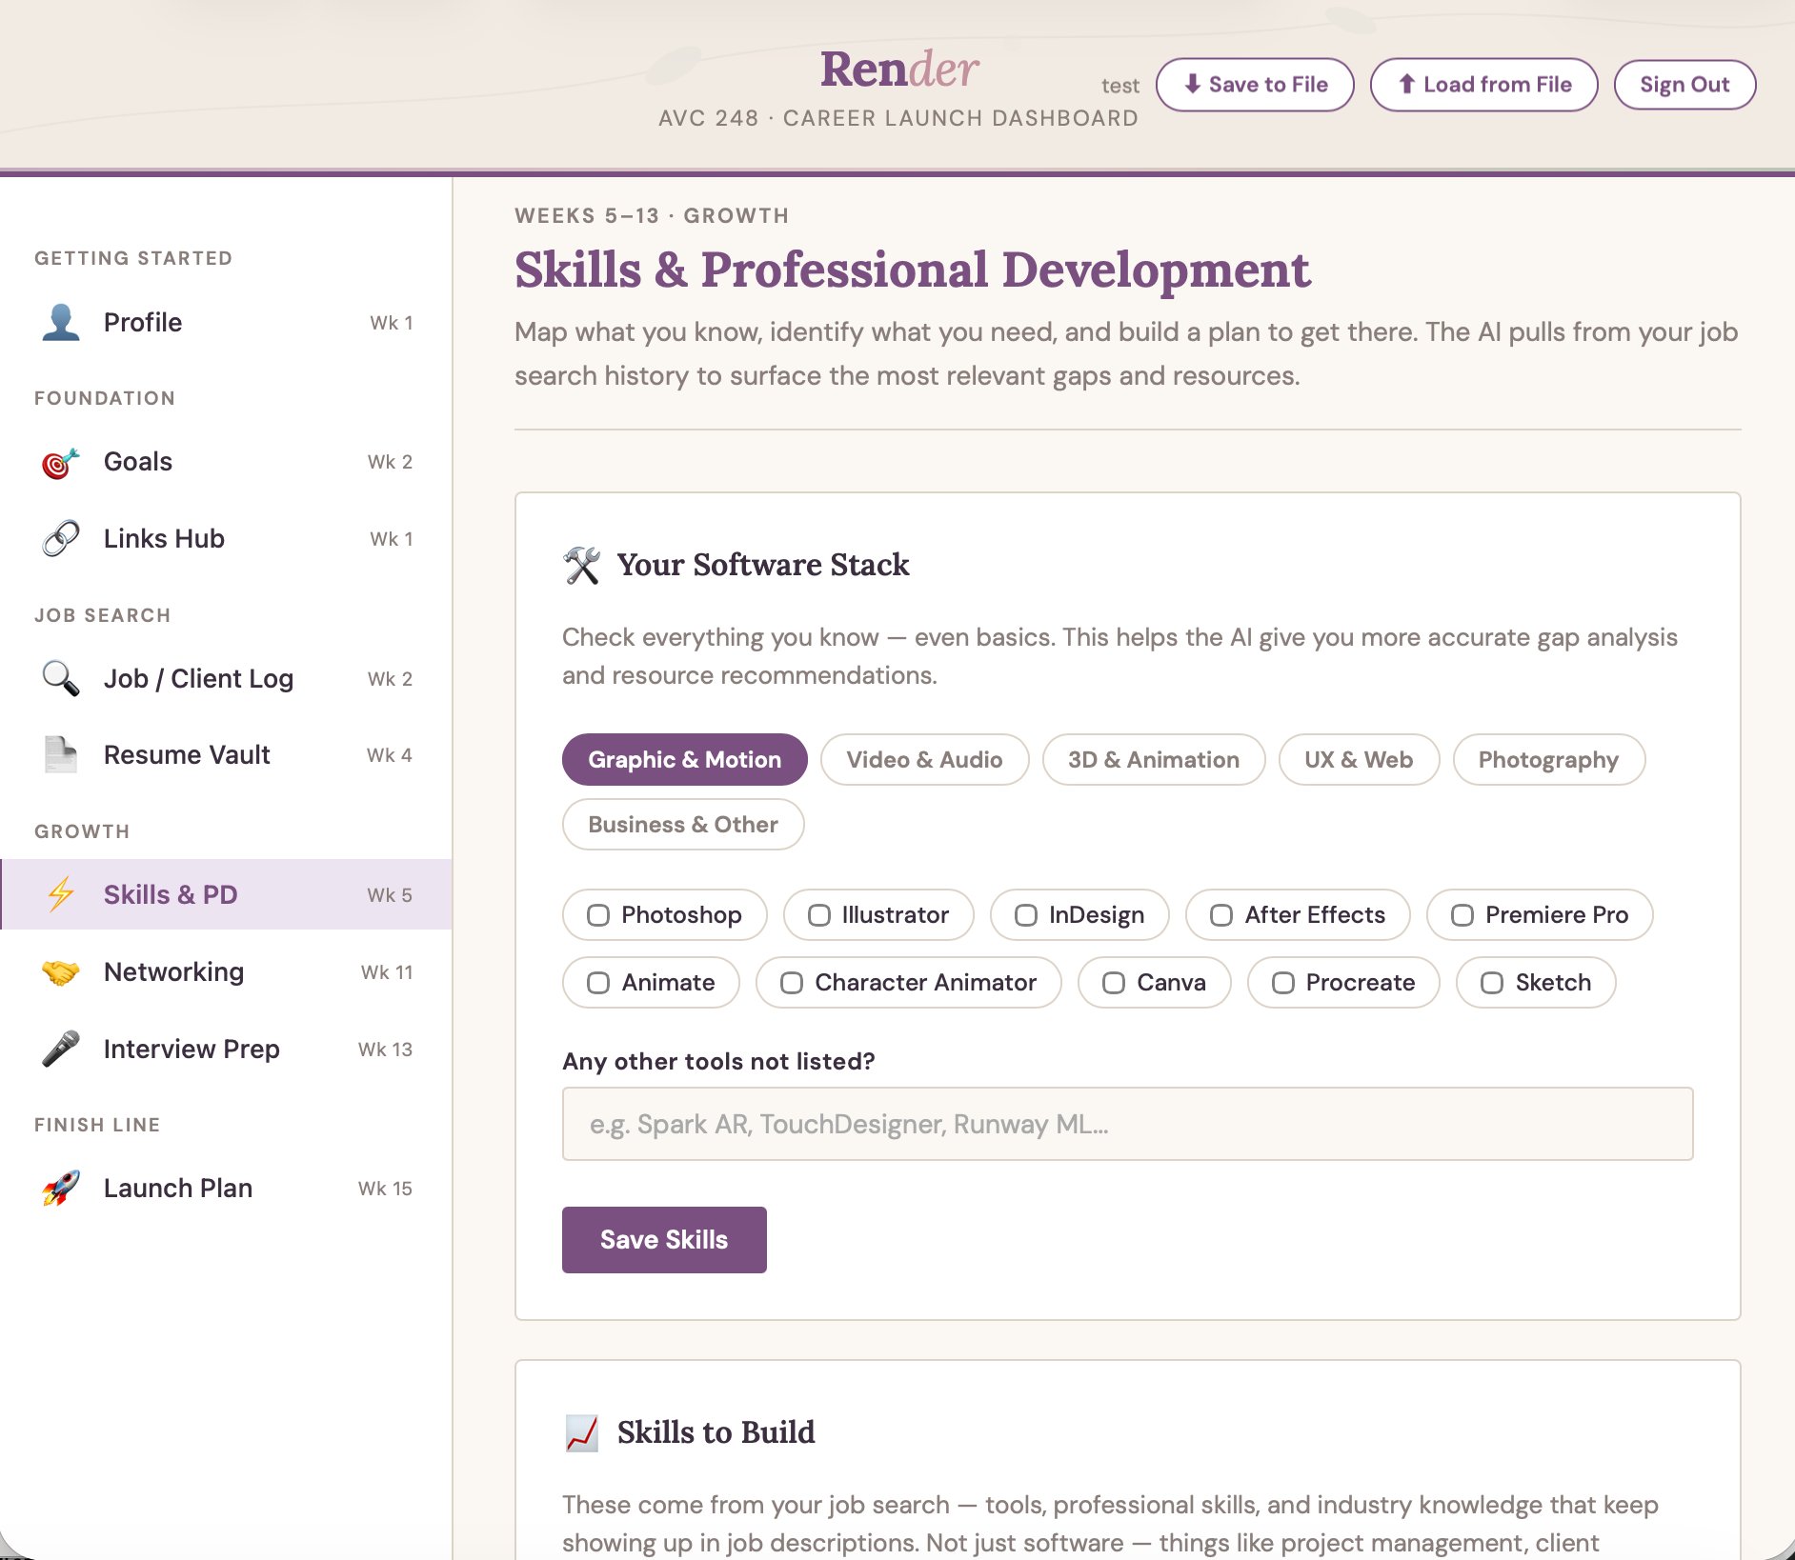Switch to the Video & Audio tab

coord(924,759)
